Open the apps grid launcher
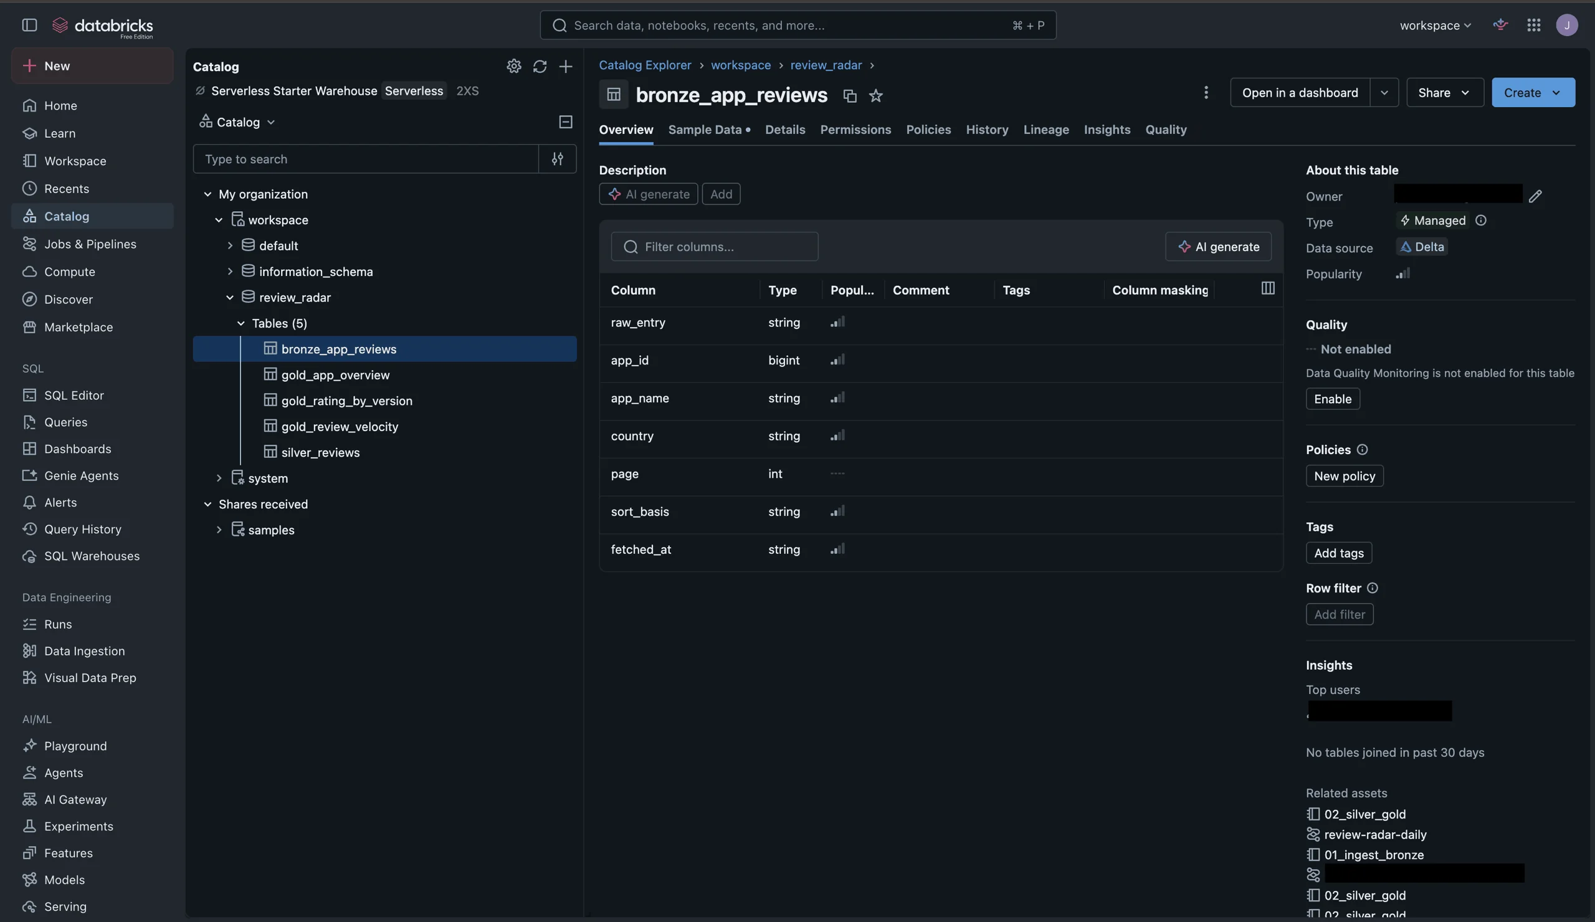 click(1533, 25)
